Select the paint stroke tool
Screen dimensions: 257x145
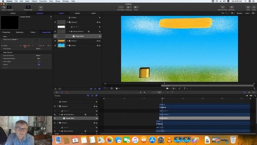coord(179,89)
